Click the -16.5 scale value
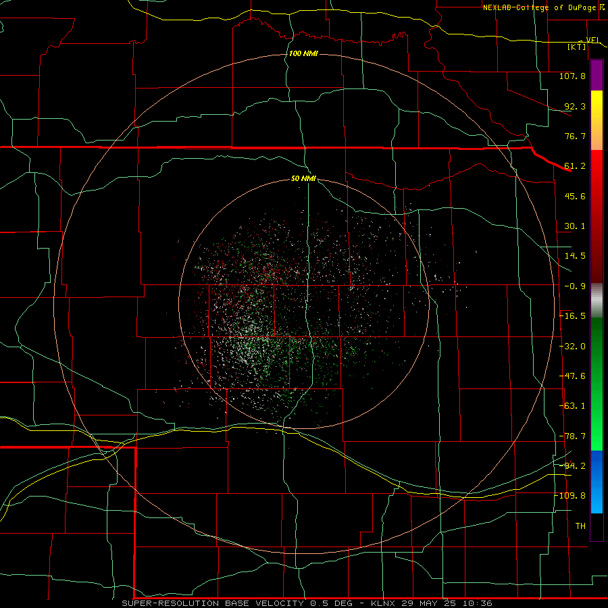The image size is (608, 608). (x=573, y=316)
